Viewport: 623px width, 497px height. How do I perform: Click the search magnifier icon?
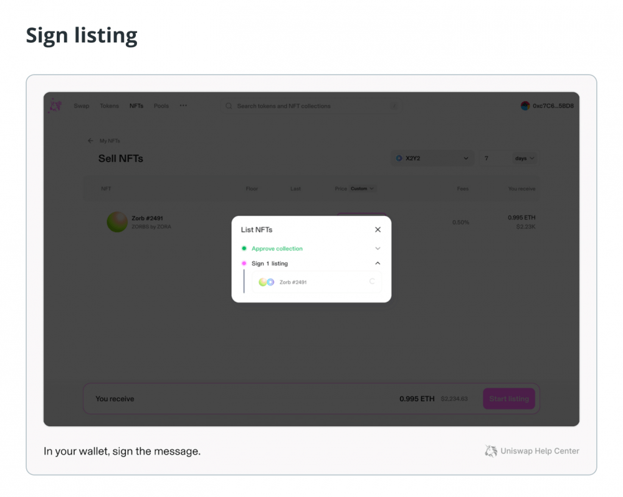tap(229, 106)
